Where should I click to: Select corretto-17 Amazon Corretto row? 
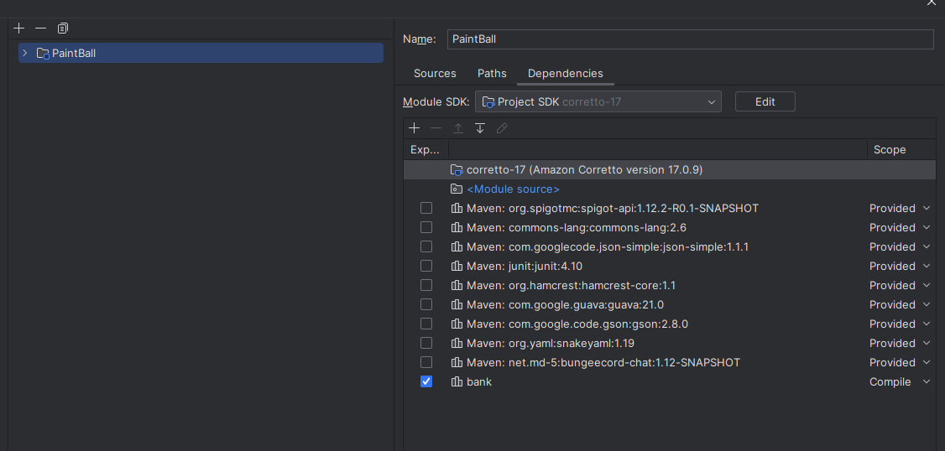(x=670, y=170)
